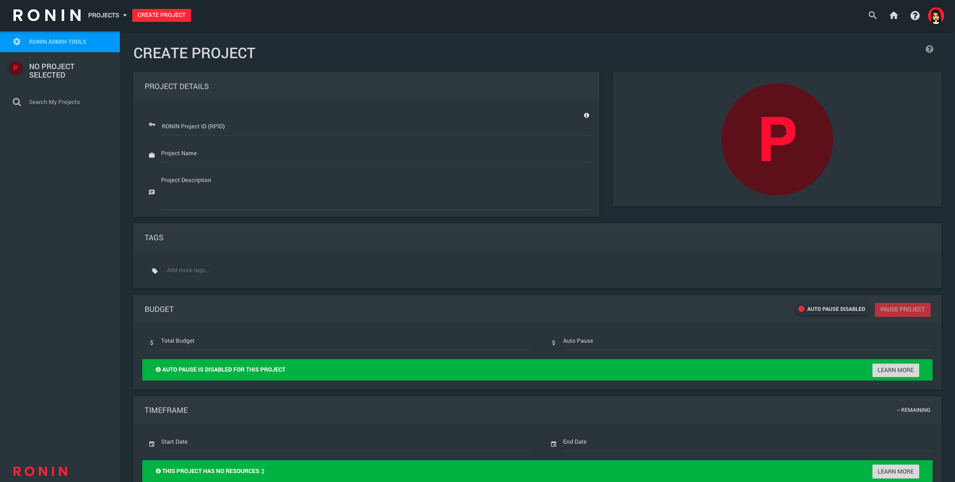
Task: Click the Create Project page title
Action: coord(194,53)
